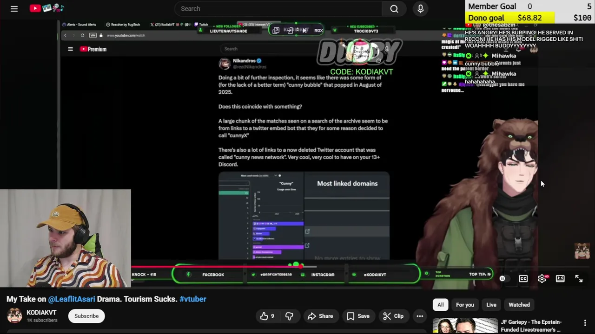Viewport: 595px width, 334px height.
Task: Open the JF Gariepy Epstein-Funded Livestreamer's video title
Action: tap(531, 326)
